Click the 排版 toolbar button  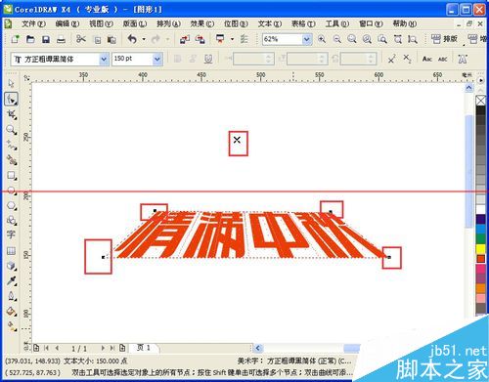click(x=444, y=39)
